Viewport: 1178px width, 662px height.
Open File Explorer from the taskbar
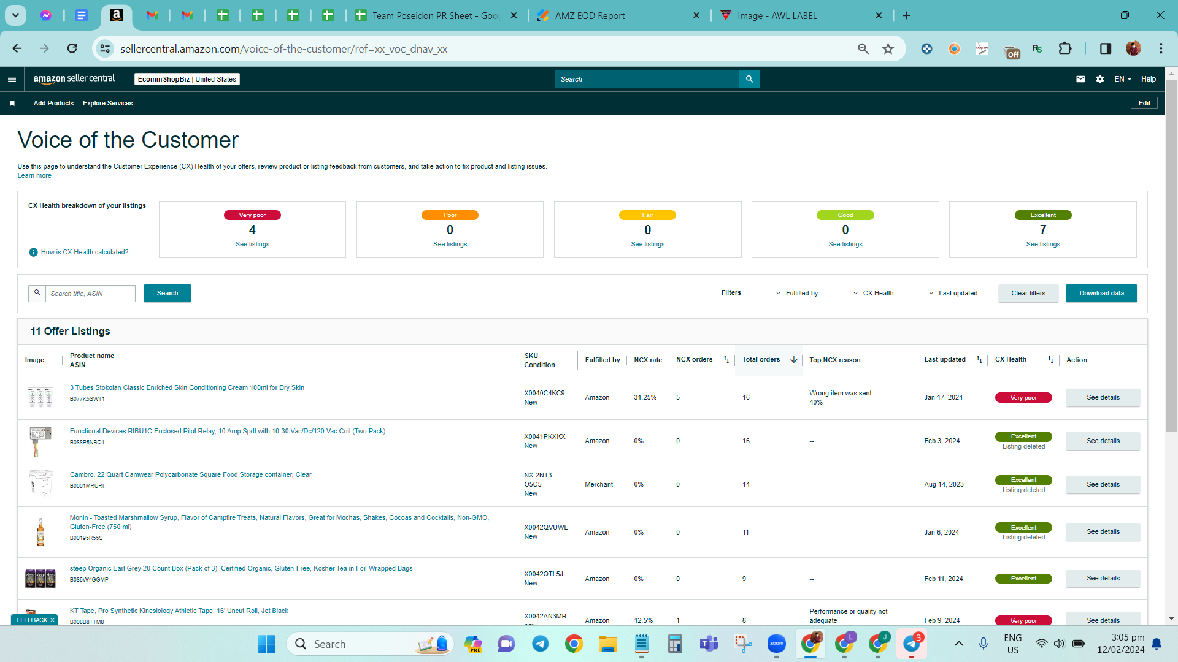[607, 644]
